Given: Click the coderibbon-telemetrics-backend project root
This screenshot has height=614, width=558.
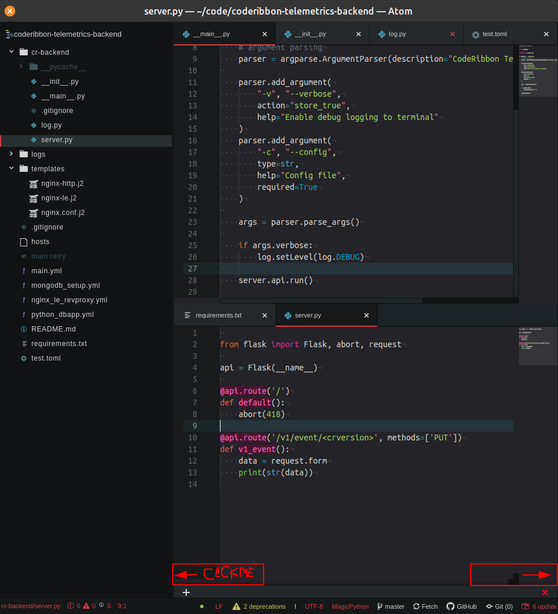Looking at the screenshot, I should pos(67,34).
